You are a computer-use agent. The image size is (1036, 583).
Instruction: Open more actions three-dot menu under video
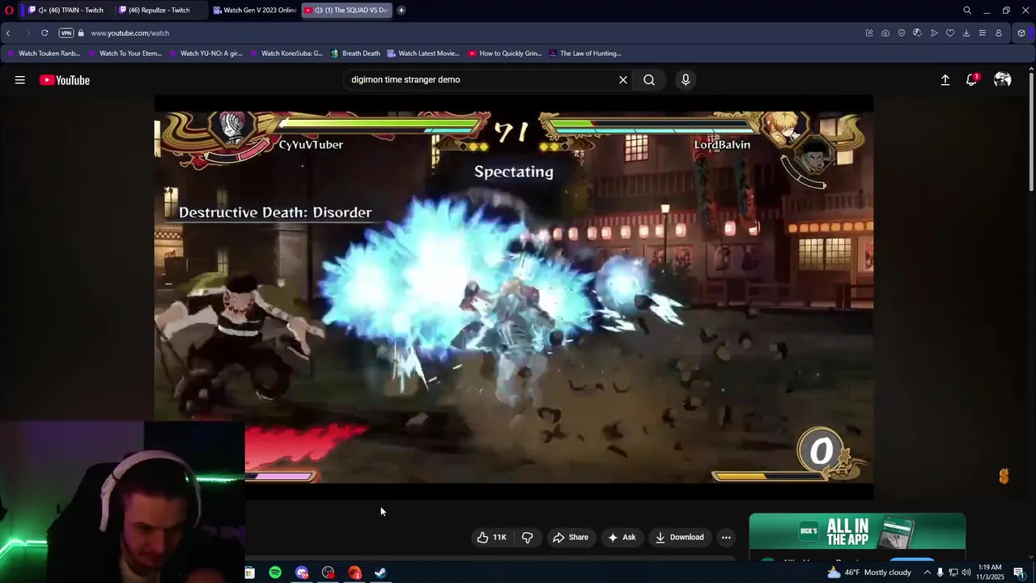point(726,538)
